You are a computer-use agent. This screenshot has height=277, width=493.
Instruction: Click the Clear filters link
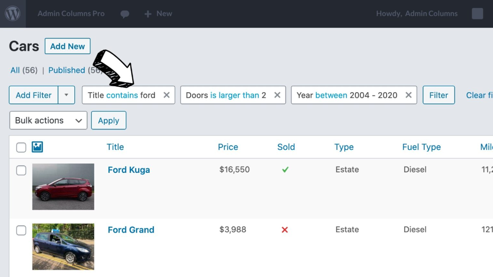coord(479,95)
